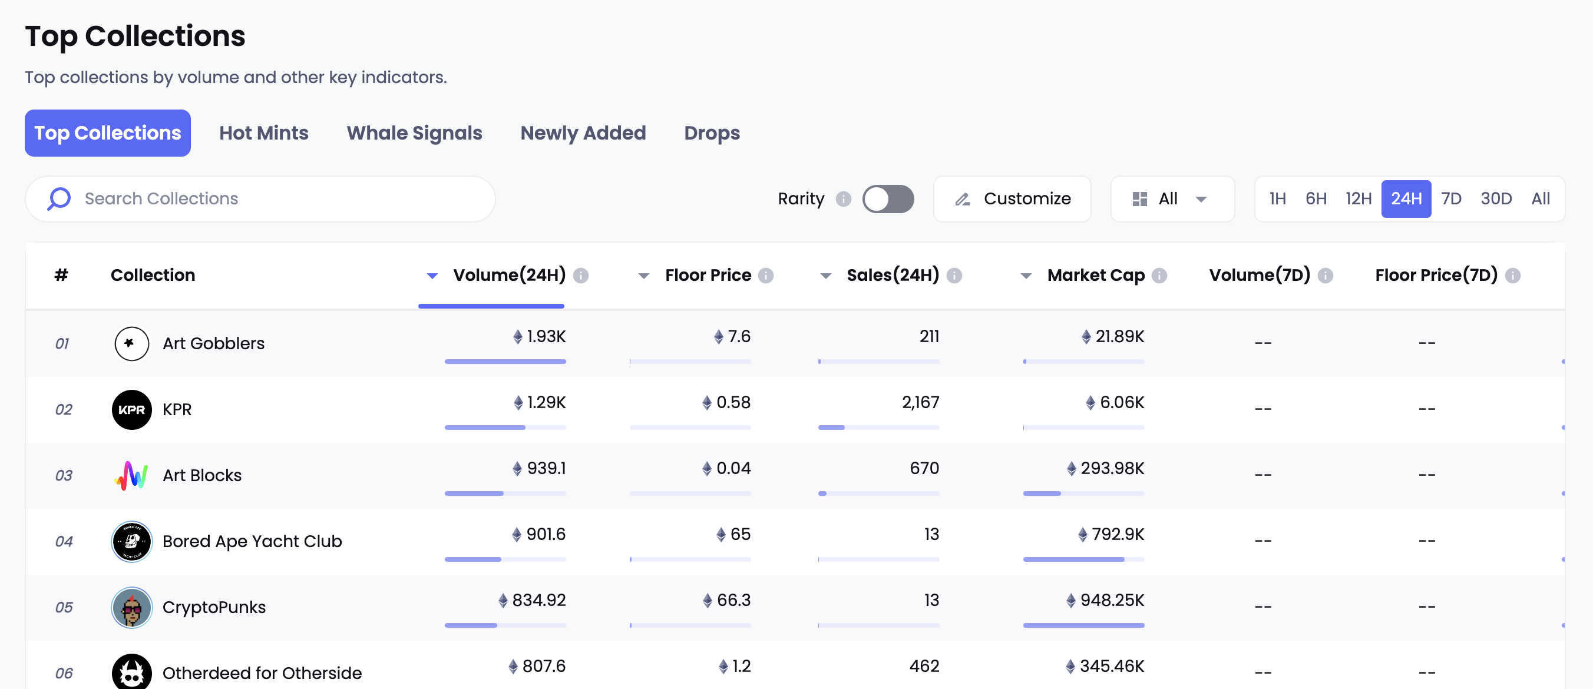
Task: Click the KPR collection logo
Action: (131, 410)
